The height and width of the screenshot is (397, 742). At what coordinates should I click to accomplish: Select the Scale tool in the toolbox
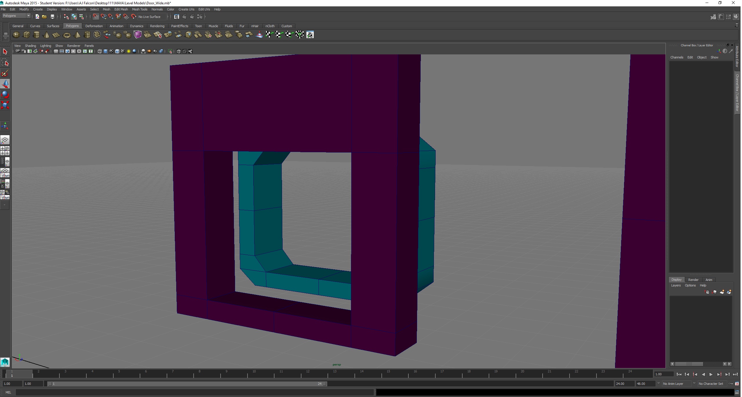click(x=5, y=105)
